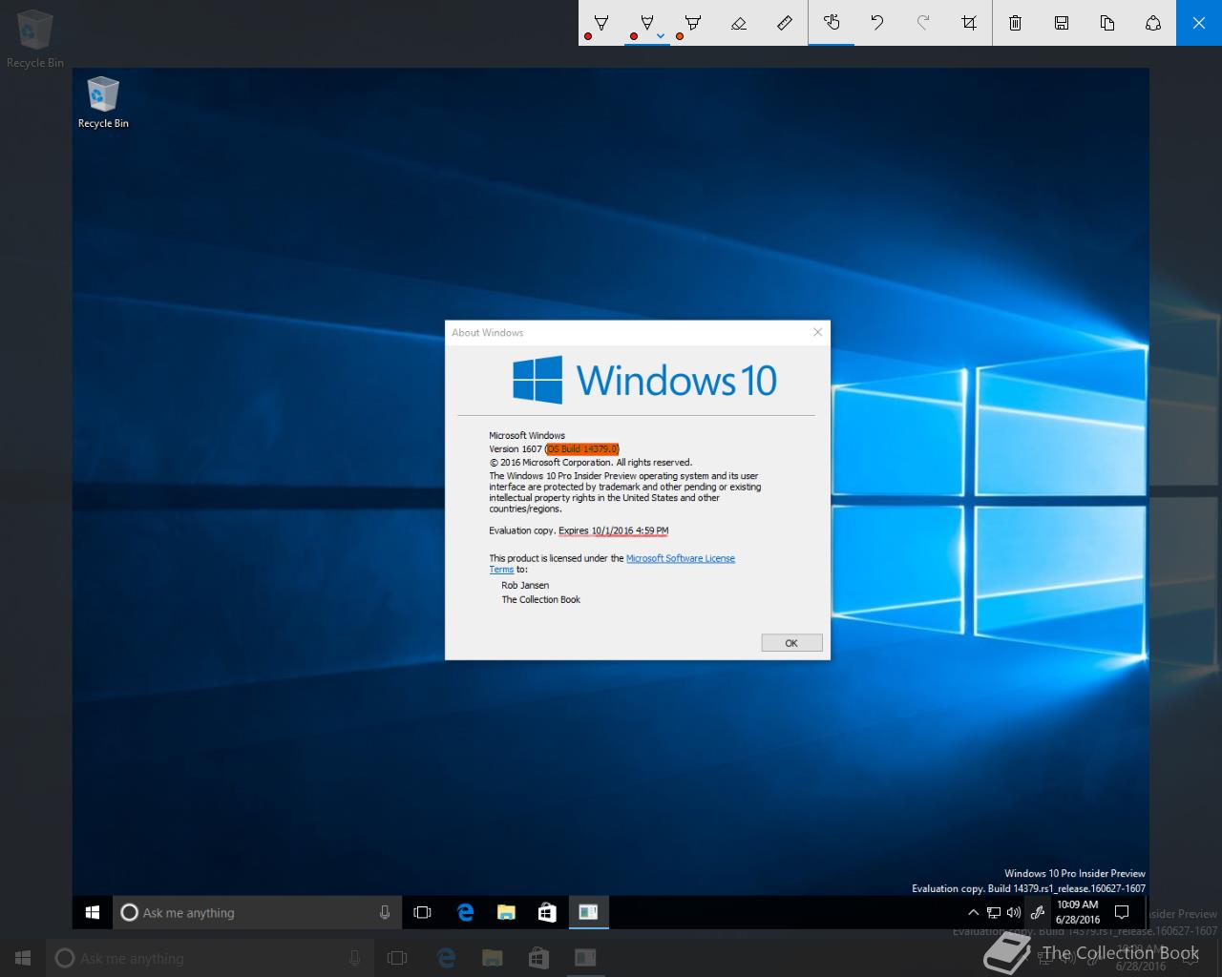This screenshot has width=1222, height=977.
Task: Select the pencil tool in sketch toolbar
Action: (x=646, y=23)
